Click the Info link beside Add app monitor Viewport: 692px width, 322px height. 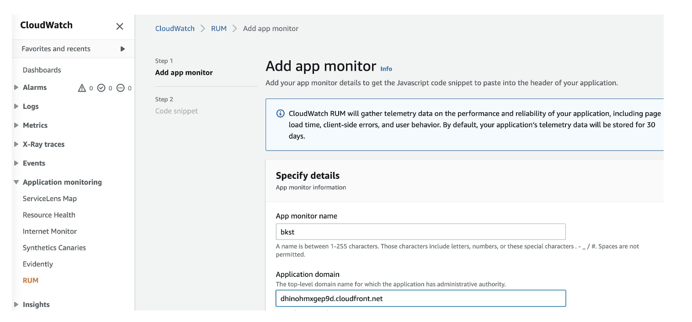386,69
